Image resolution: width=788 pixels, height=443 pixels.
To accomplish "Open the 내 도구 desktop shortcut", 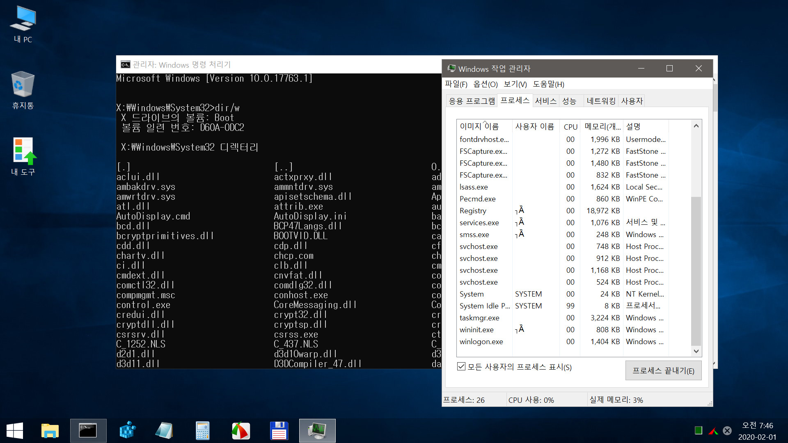I will [x=23, y=157].
